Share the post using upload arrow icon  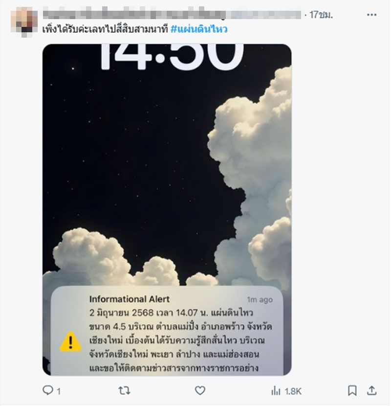(x=372, y=390)
